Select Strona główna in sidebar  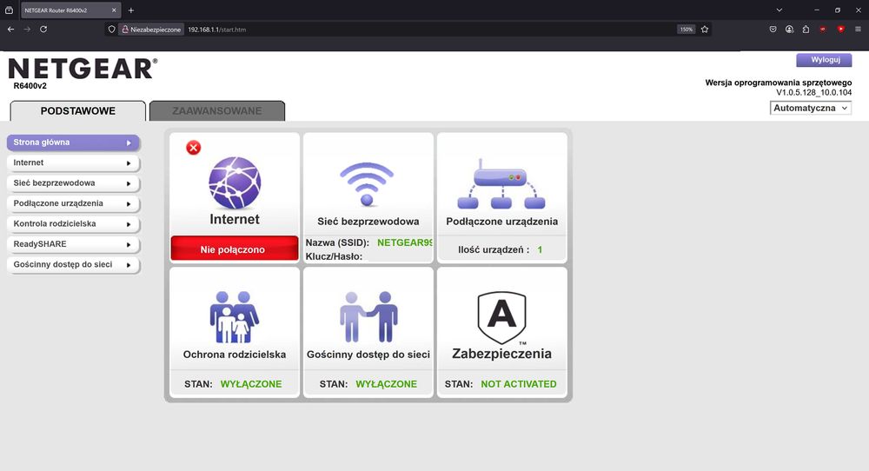pyautogui.click(x=73, y=143)
